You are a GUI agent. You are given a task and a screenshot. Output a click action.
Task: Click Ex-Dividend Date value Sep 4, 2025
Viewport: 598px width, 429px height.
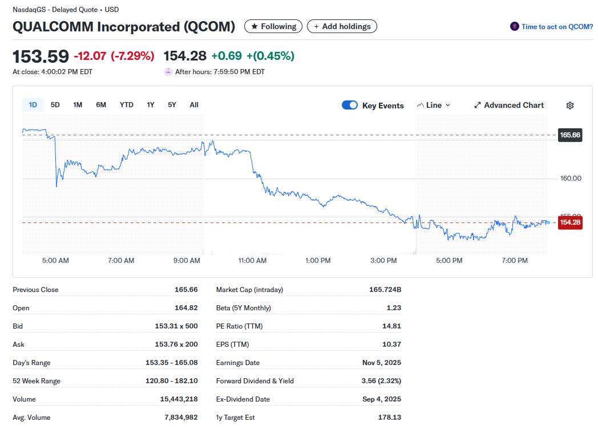[382, 399]
